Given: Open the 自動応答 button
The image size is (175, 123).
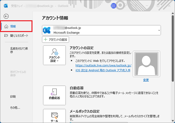Looking at the screenshot, I should (54, 95).
